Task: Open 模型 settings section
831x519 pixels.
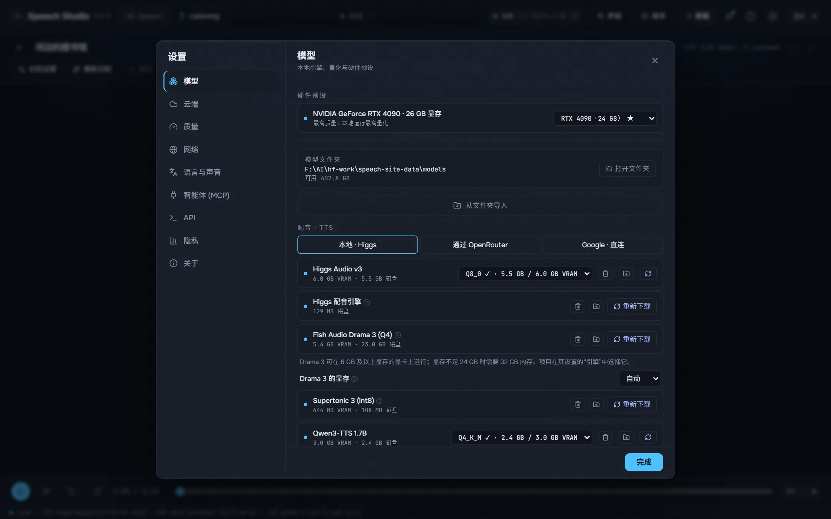Action: [x=221, y=81]
